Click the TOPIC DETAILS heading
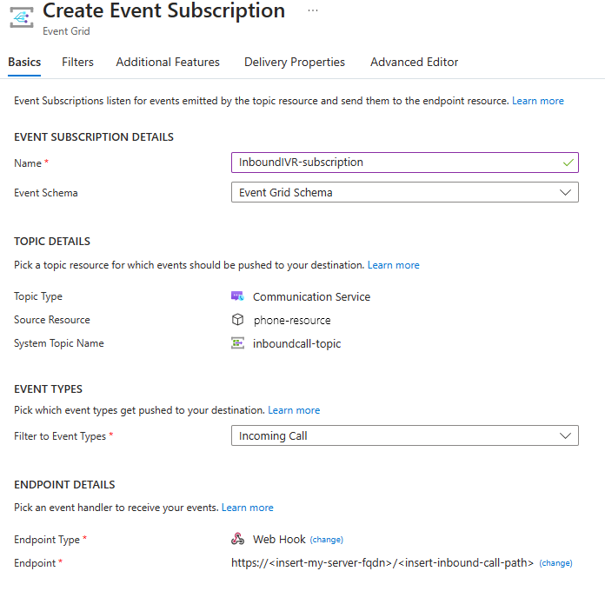605x591 pixels. [x=52, y=241]
